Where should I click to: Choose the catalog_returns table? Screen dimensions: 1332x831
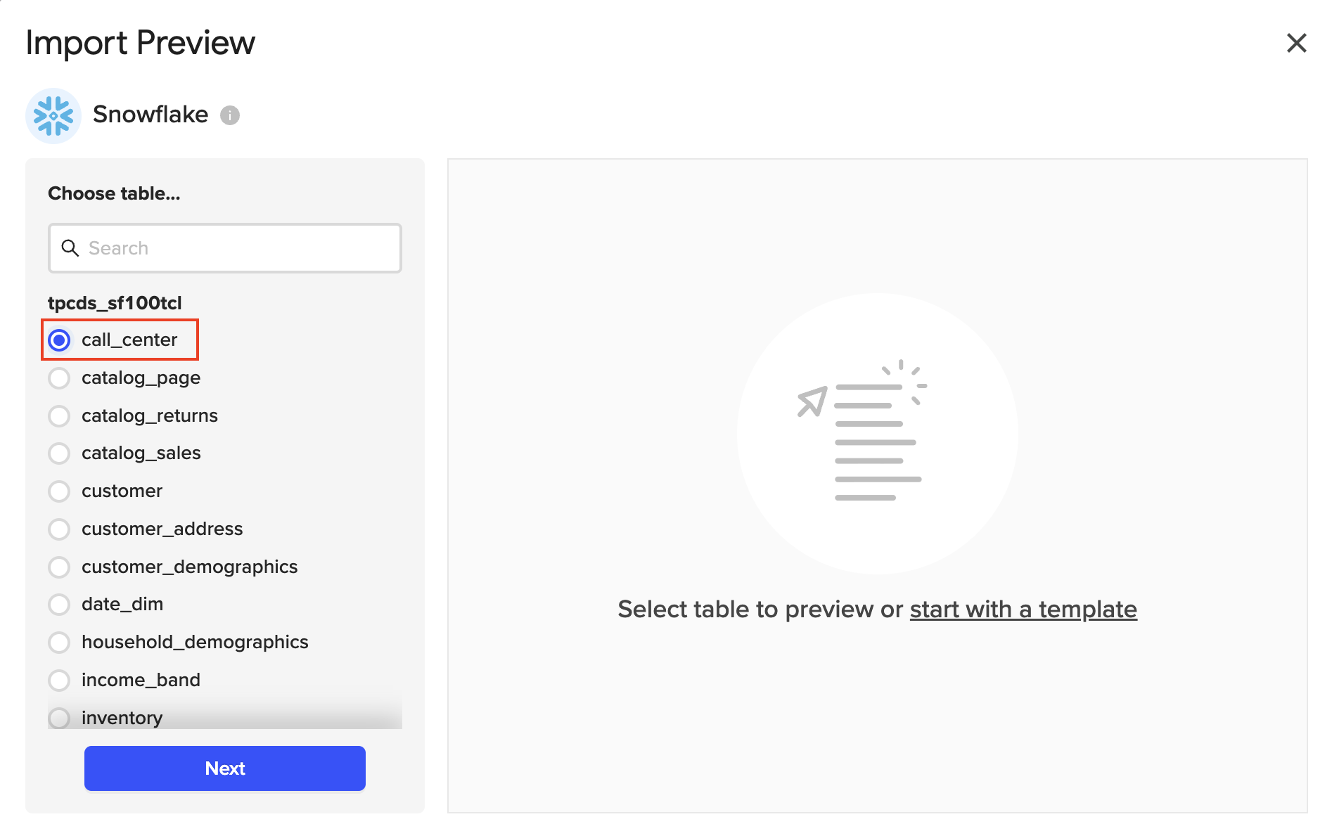[60, 416]
